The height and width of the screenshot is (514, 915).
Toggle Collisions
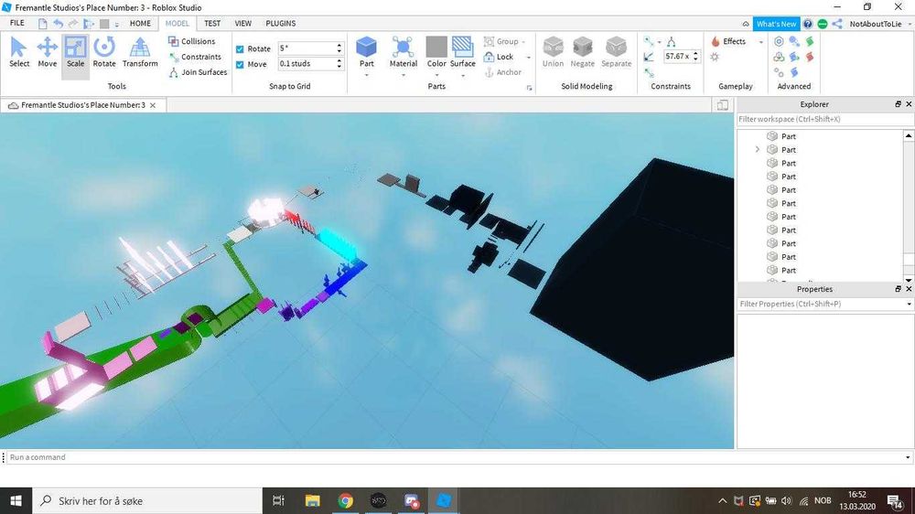point(192,41)
